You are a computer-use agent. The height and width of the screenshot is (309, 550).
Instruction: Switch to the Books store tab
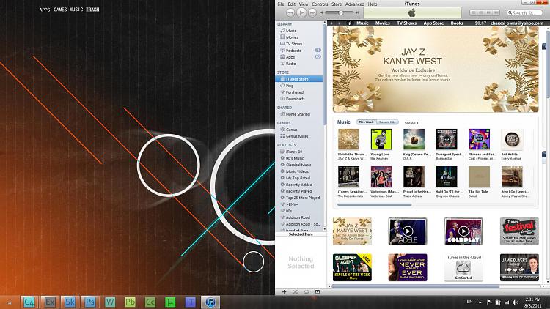(x=457, y=23)
